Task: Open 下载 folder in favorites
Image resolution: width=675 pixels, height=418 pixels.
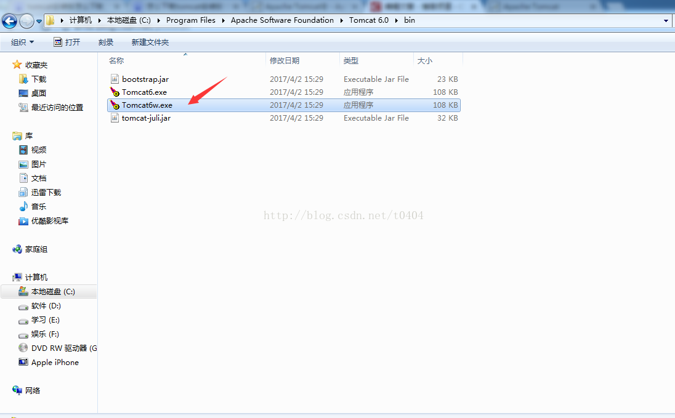Action: (x=39, y=79)
